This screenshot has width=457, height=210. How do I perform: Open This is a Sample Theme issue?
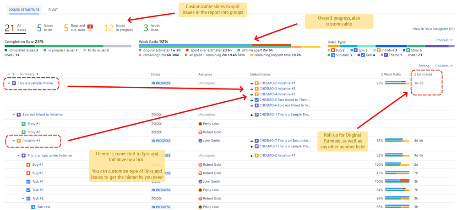pos(35,83)
